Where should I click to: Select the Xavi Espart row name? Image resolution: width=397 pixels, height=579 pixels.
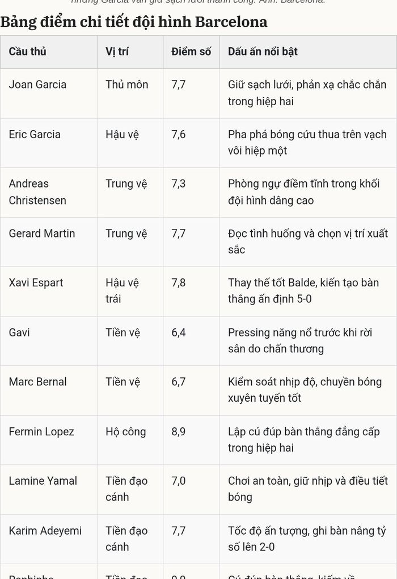click(x=36, y=283)
